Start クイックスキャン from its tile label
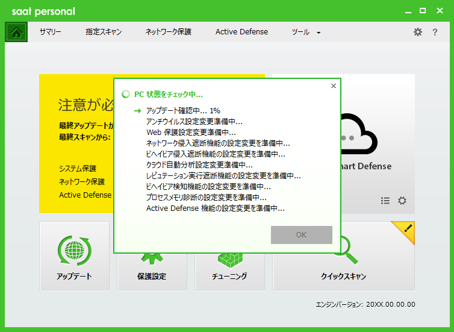Image resolution: width=454 pixels, height=332 pixels. click(x=343, y=276)
